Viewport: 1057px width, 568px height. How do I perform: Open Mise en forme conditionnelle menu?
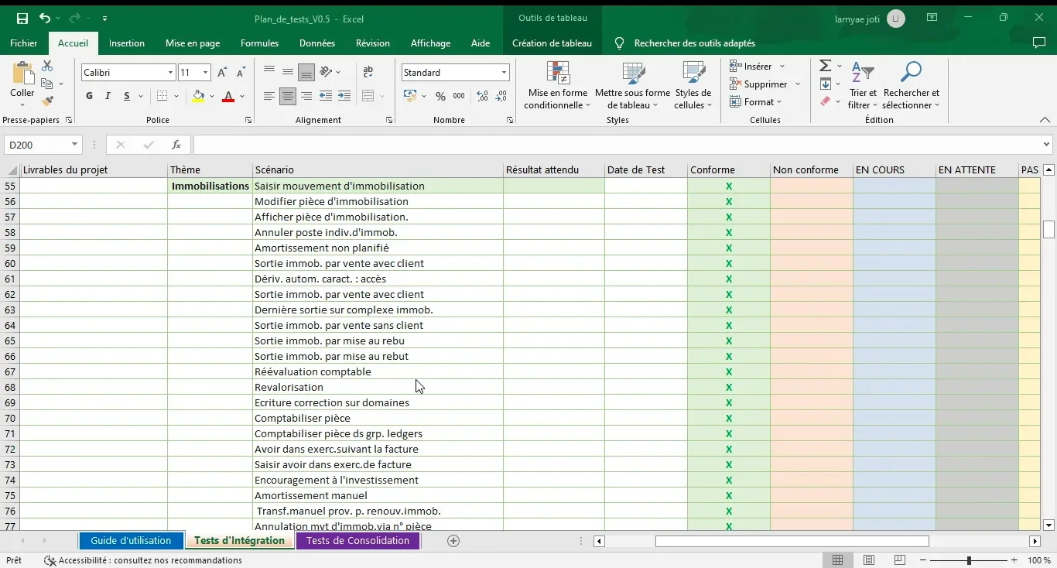(557, 85)
